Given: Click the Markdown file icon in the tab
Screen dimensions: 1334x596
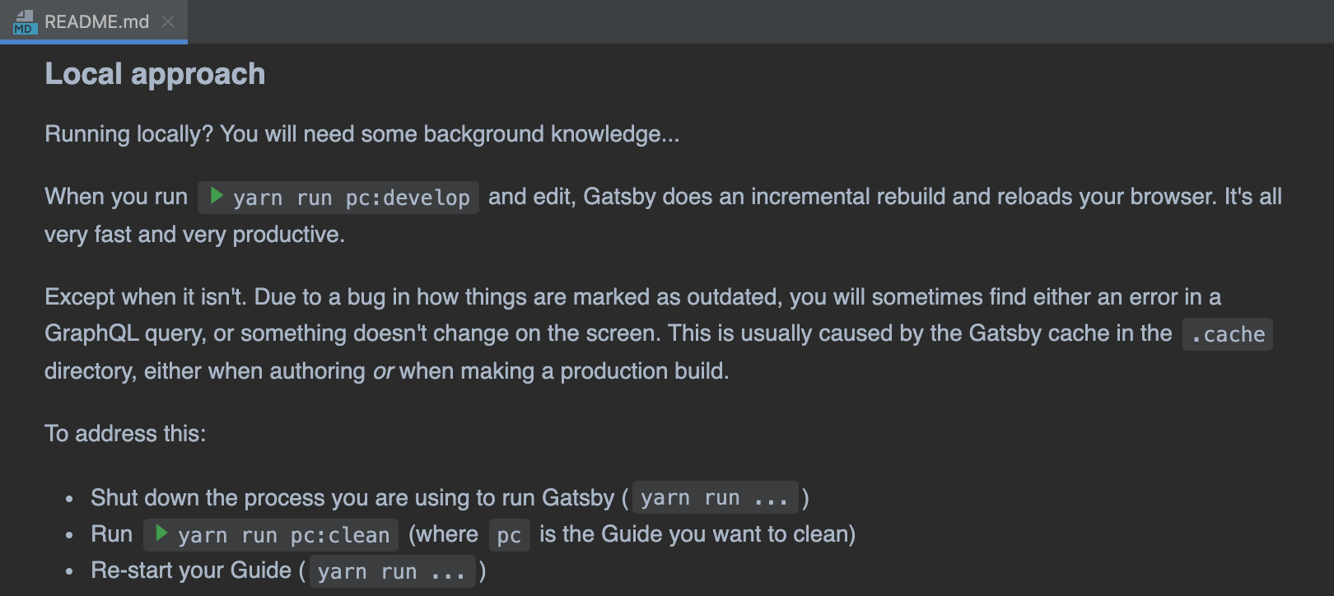Looking at the screenshot, I should tap(25, 22).
